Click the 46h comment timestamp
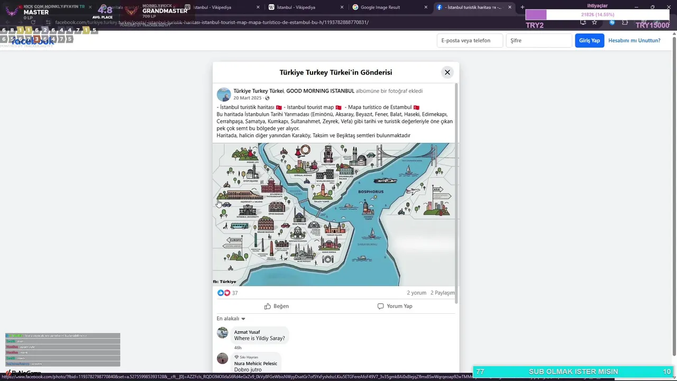This screenshot has height=381, width=677. click(x=237, y=348)
